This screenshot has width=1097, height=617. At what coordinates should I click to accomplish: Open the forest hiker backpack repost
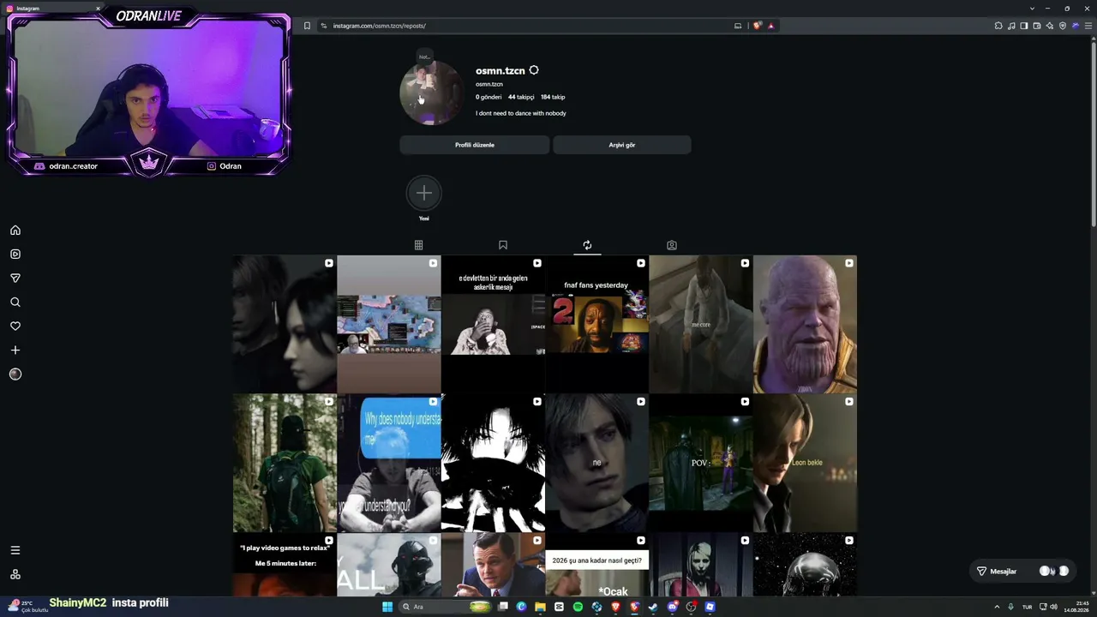point(285,463)
